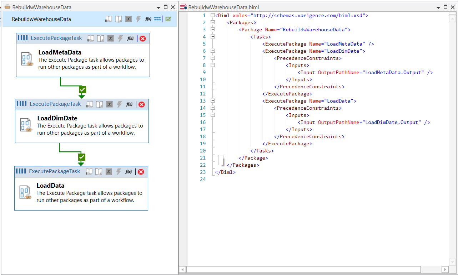Screen dimensions: 458x275
Task: Click the lightning event handlers icon on package toolbar
Action: coord(139,19)
